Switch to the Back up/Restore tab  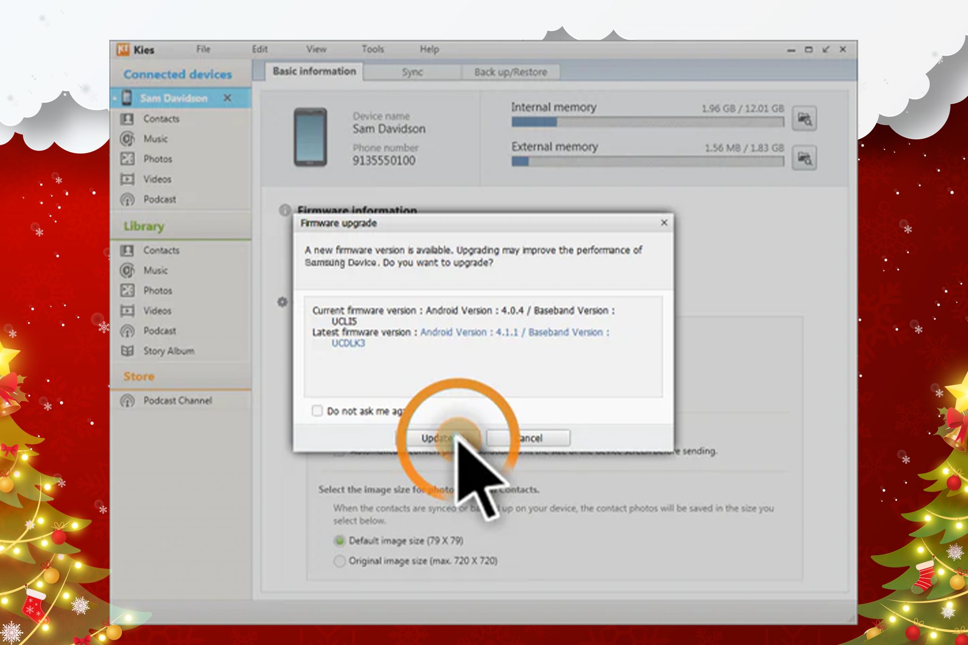click(510, 72)
